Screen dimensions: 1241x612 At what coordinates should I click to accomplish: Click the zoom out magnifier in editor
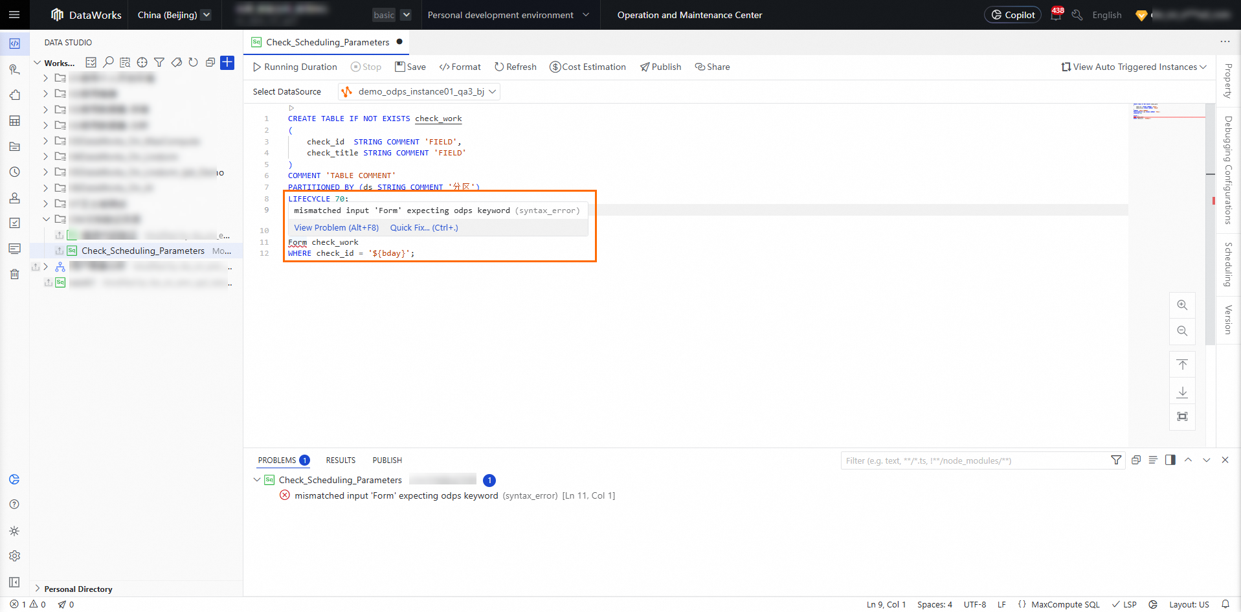point(1182,331)
